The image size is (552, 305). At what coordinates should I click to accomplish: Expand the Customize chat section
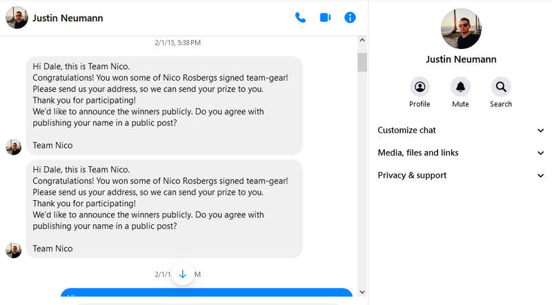461,130
